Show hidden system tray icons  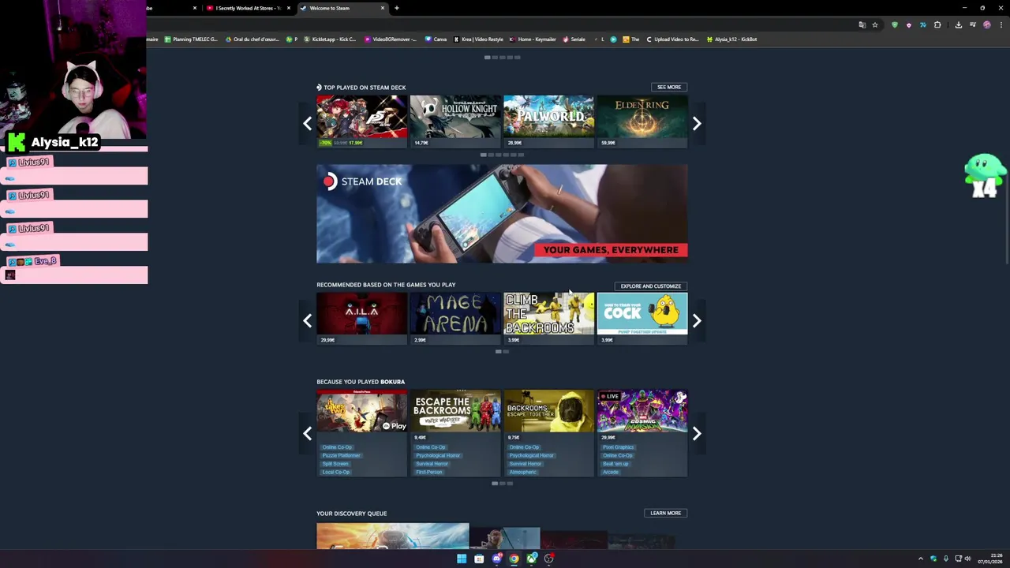point(920,559)
